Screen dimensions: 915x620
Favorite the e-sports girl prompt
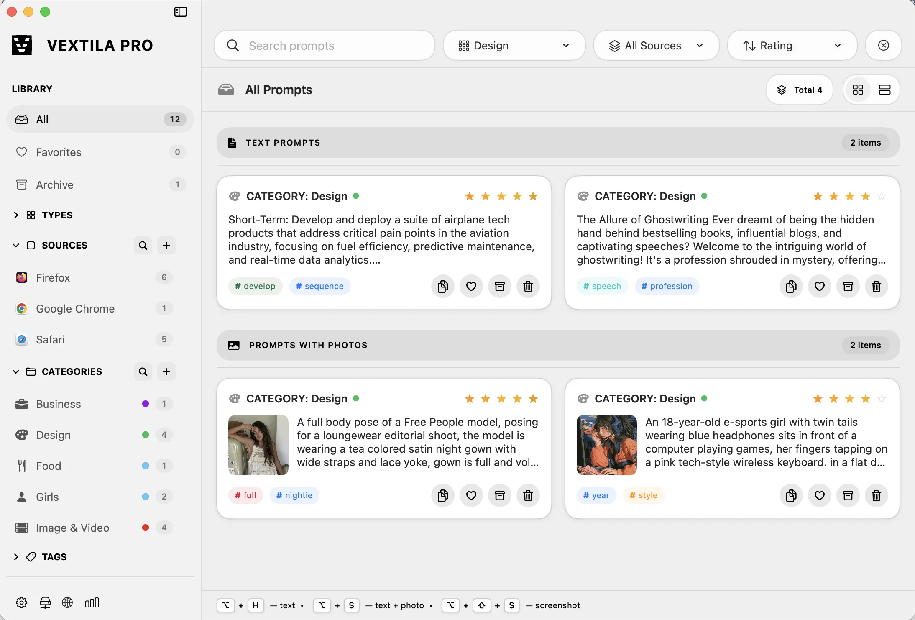(820, 495)
